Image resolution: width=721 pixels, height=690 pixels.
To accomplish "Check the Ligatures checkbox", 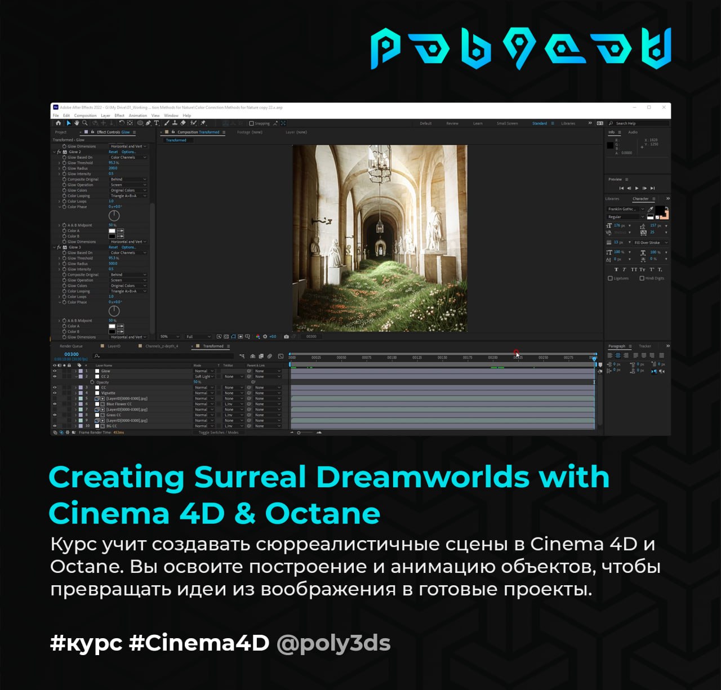I will click(610, 278).
